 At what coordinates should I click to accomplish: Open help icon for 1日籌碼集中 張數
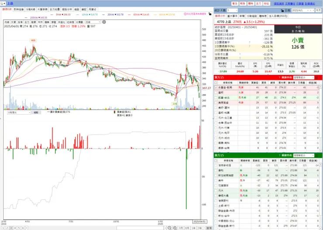tap(250, 42)
